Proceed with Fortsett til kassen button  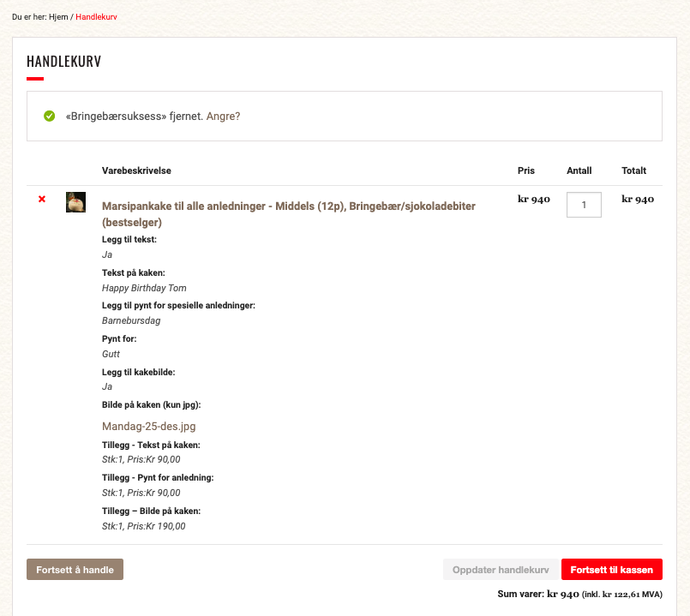[611, 570]
